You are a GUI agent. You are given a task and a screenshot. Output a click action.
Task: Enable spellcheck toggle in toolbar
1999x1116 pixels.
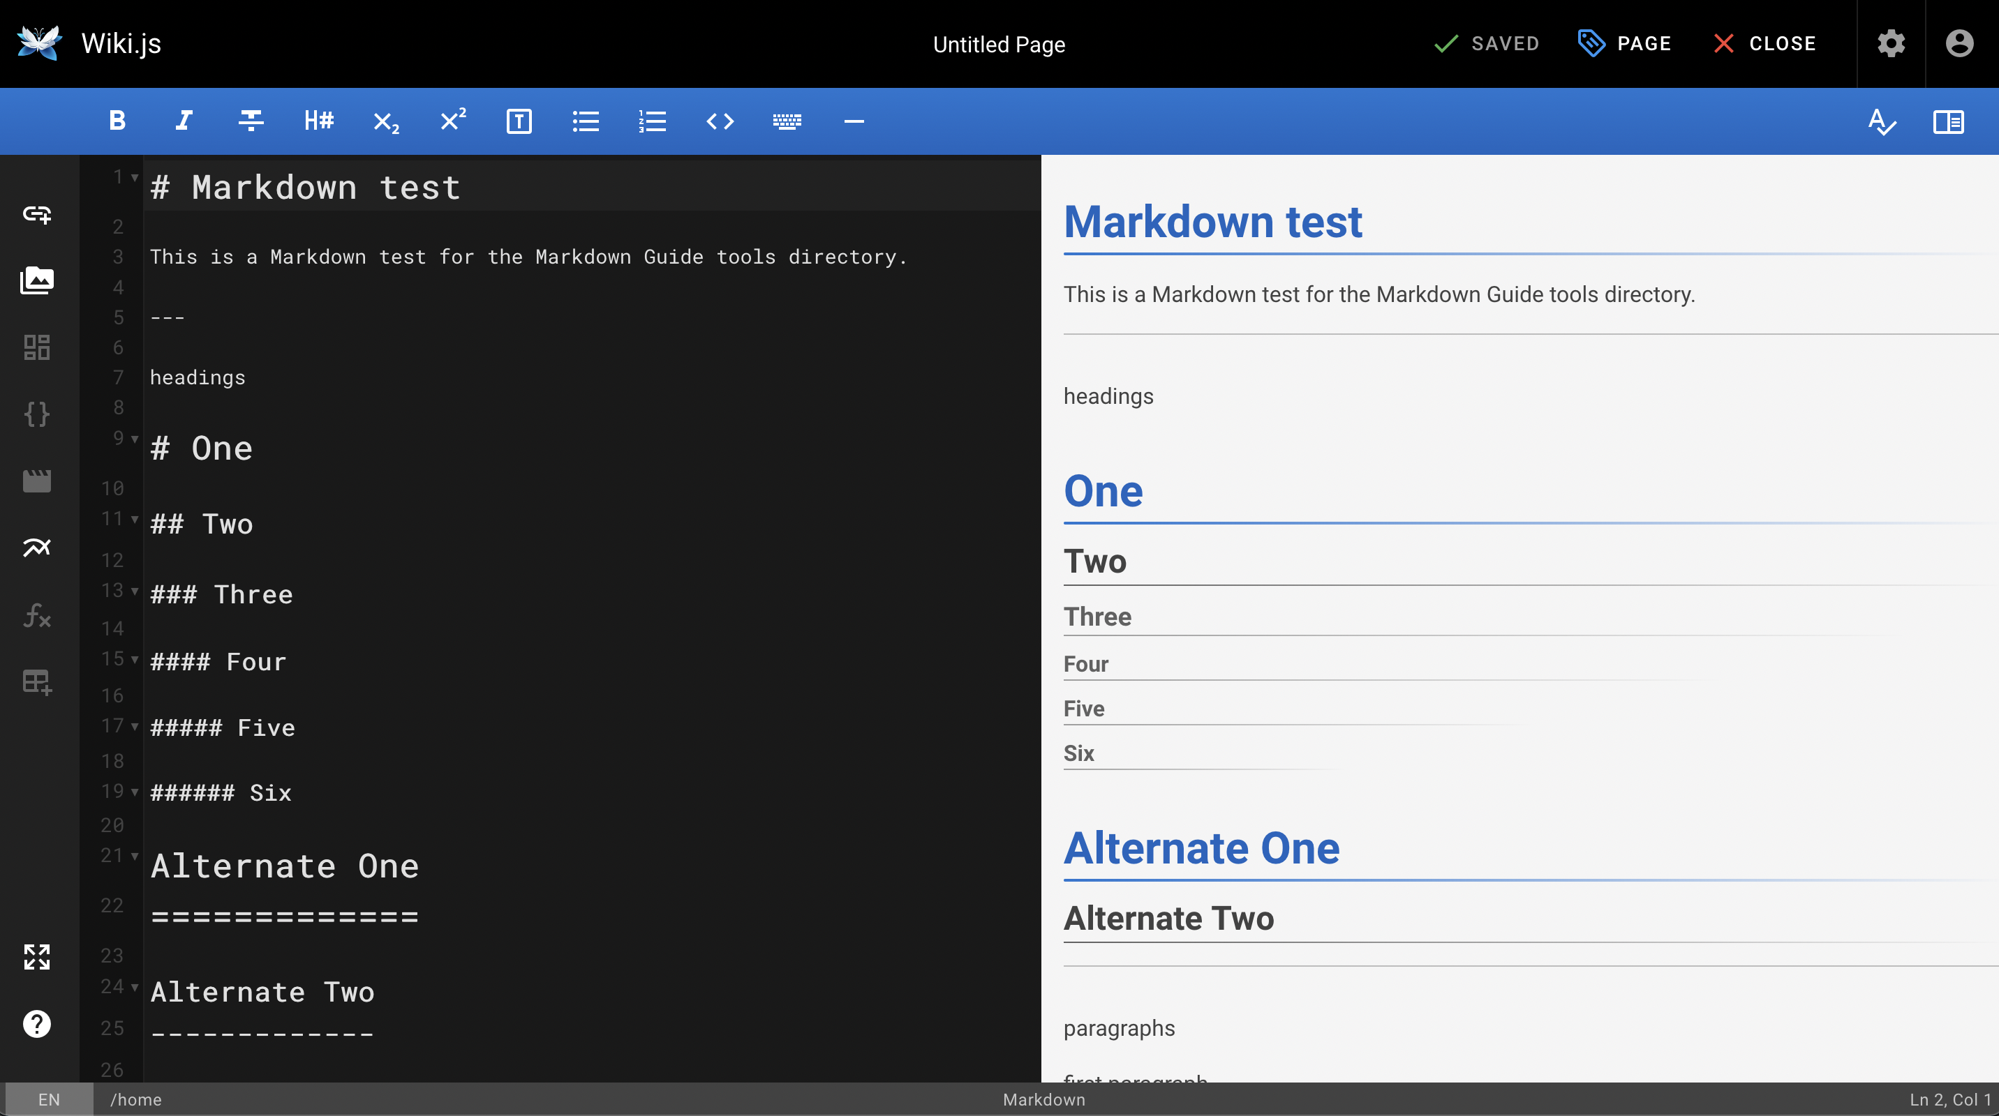[x=1880, y=121]
